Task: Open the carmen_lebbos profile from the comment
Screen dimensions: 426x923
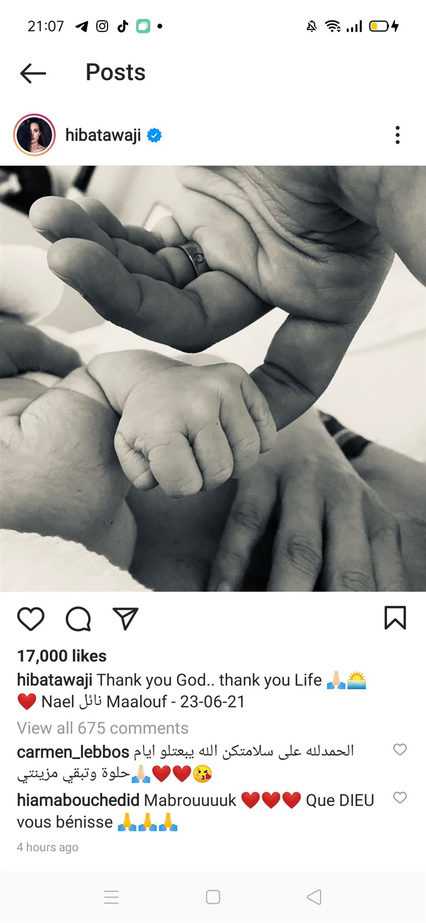Action: (73, 752)
